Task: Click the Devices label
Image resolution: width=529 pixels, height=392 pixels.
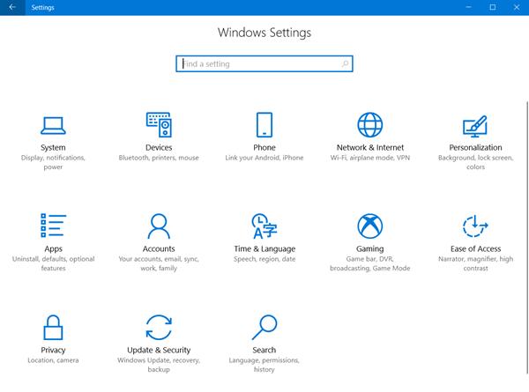Action: (159, 147)
